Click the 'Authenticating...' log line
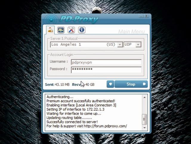 click(60, 97)
